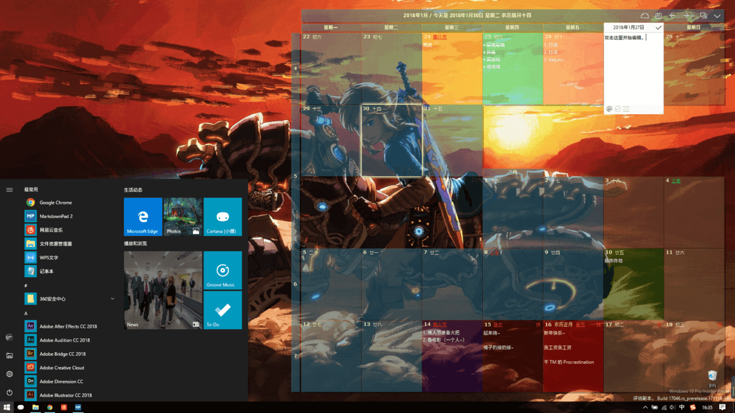The width and height of the screenshot is (735, 413).
Task: Toggle done checkmark in note editor
Action: pyautogui.click(x=618, y=109)
